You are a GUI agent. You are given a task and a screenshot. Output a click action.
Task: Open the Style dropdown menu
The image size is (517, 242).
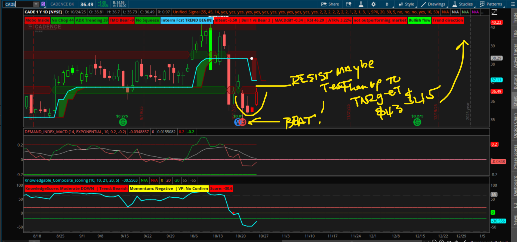click(x=407, y=4)
